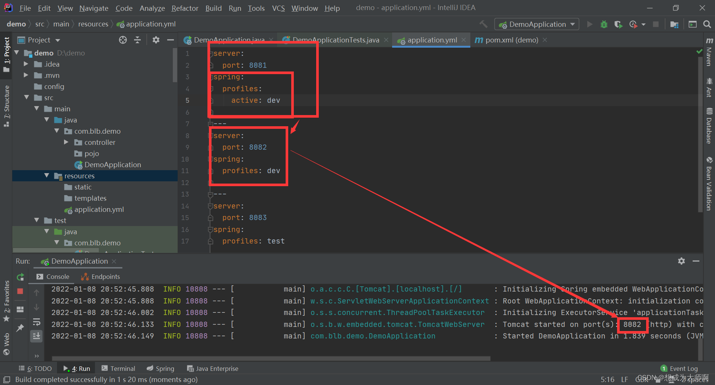This screenshot has height=385, width=715.
Task: Open the Favorites tool window
Action: (x=6, y=301)
